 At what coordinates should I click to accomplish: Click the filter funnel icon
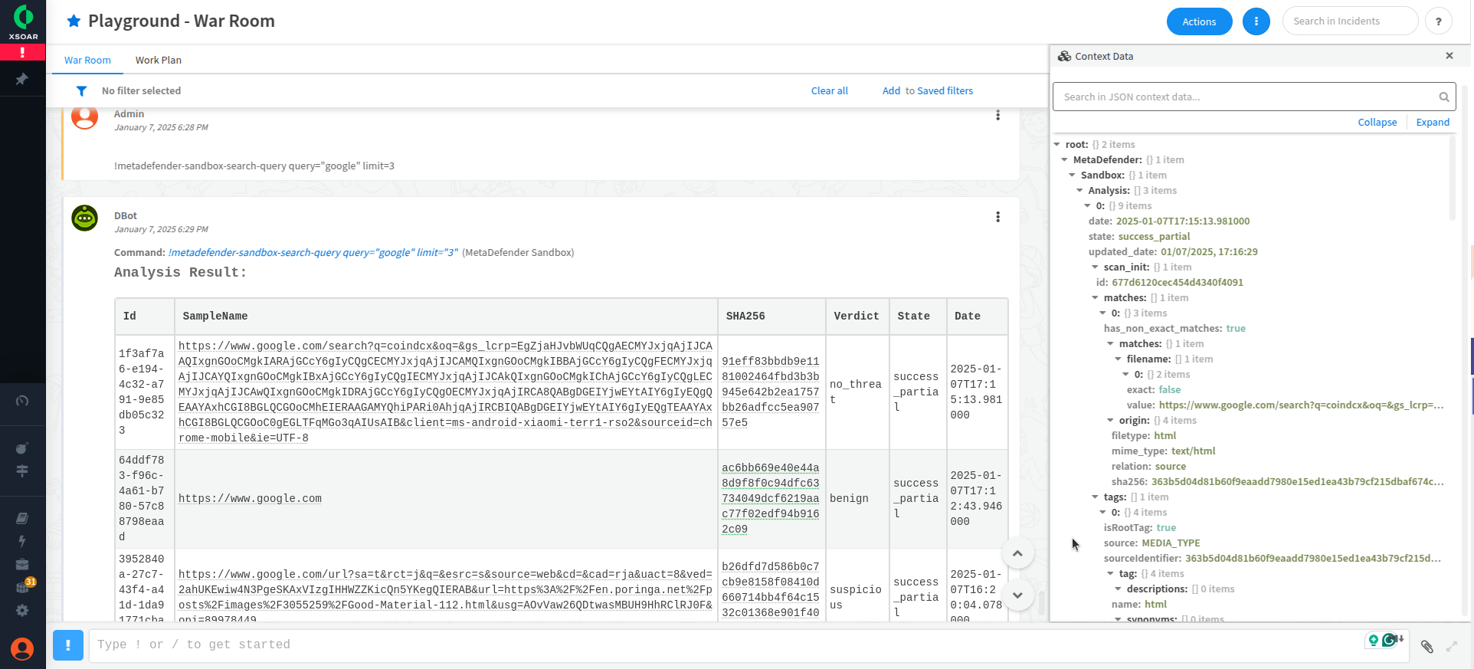point(81,91)
